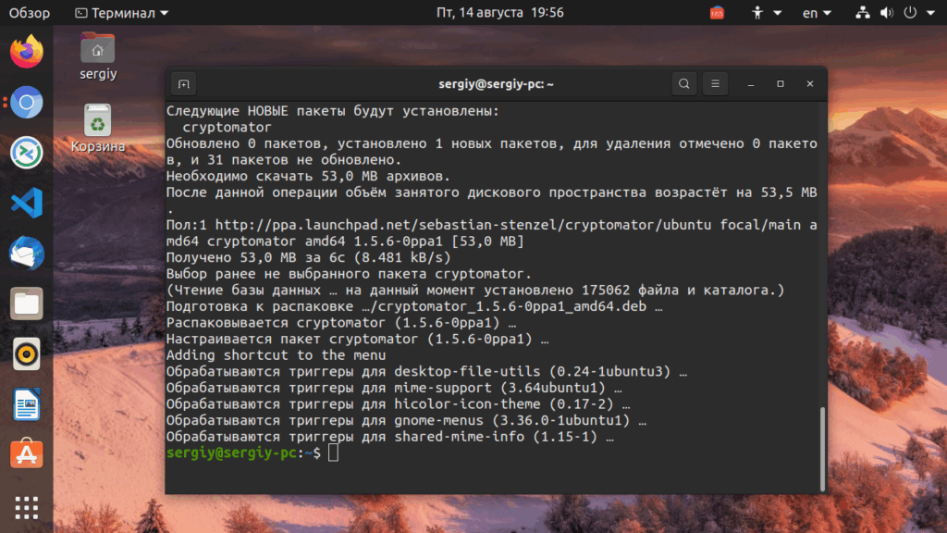Open the terminal hamburger menu
This screenshot has height=533, width=947.
[x=715, y=84]
